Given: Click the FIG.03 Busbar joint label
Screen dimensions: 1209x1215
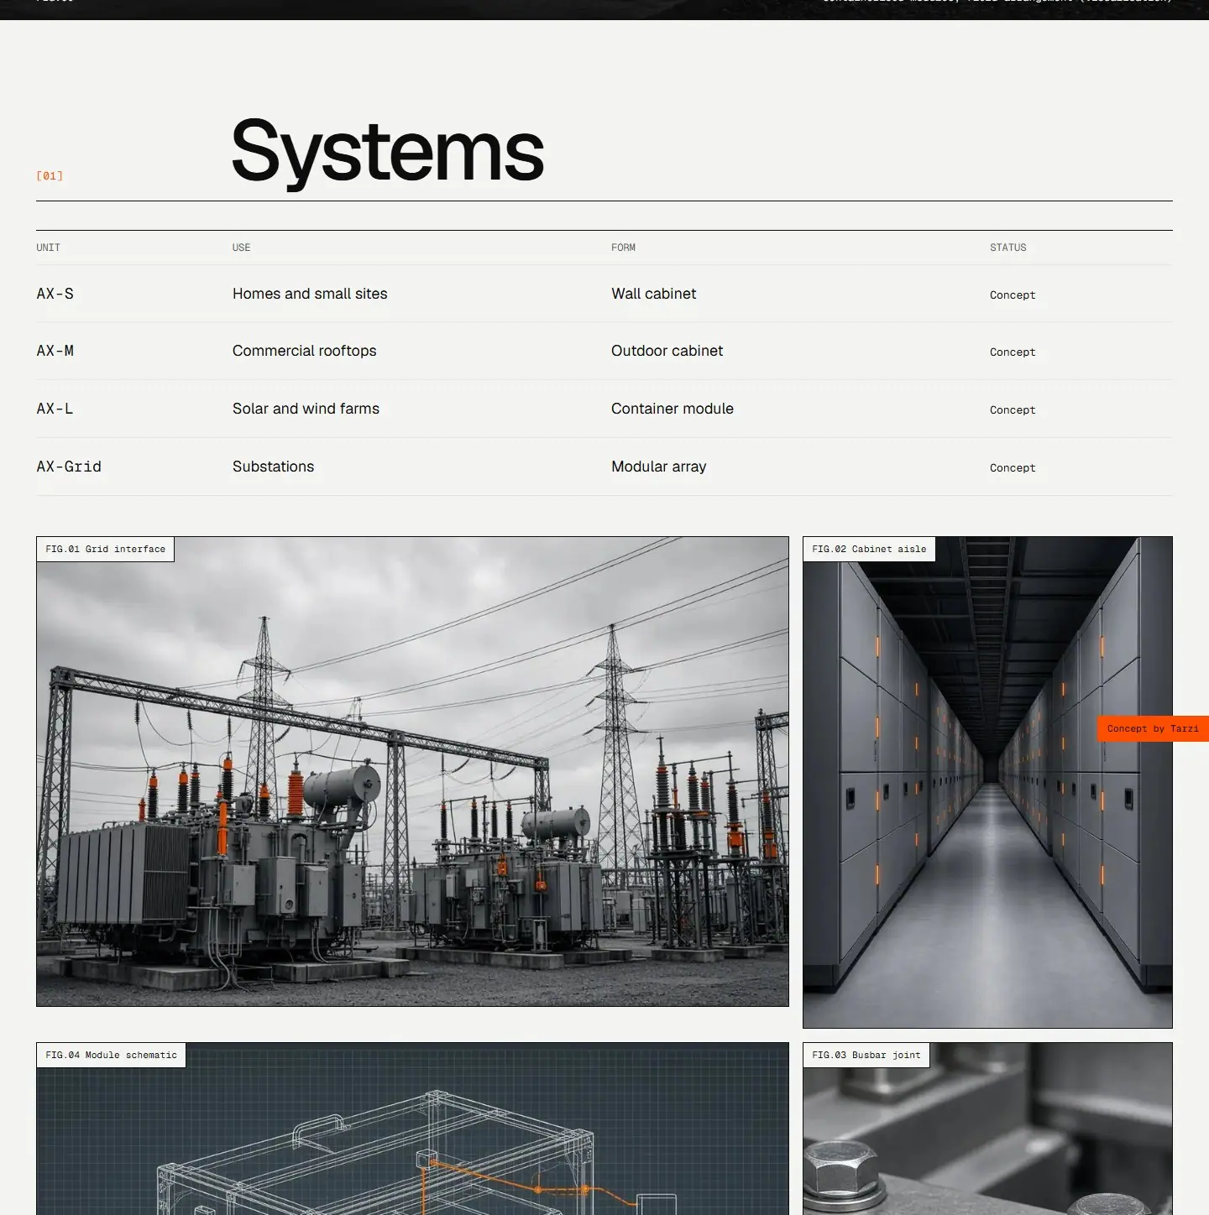Looking at the screenshot, I should pyautogui.click(x=866, y=1055).
